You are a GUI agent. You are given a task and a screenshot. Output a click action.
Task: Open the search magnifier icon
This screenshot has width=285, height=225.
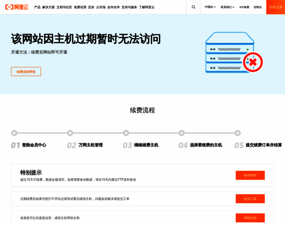(x=193, y=7)
